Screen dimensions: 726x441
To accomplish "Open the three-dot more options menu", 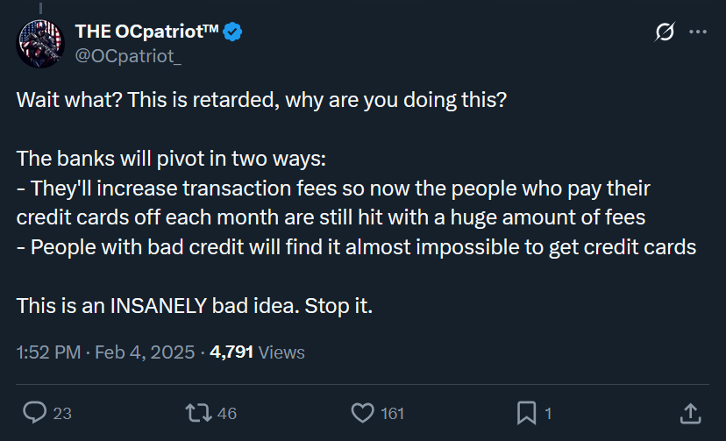I will [698, 32].
